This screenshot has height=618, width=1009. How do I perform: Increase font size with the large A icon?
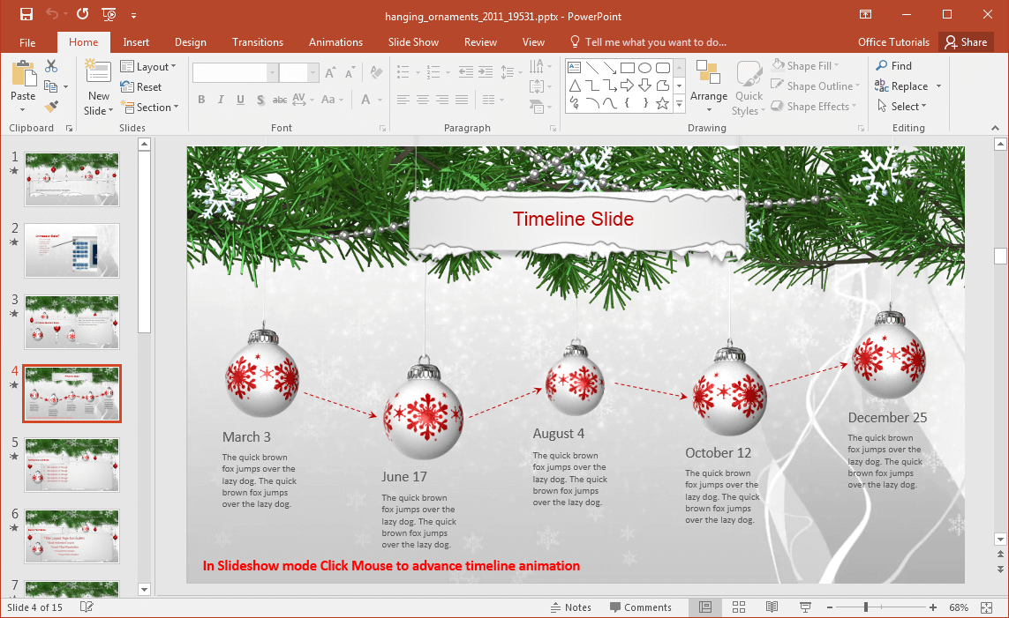coord(330,72)
